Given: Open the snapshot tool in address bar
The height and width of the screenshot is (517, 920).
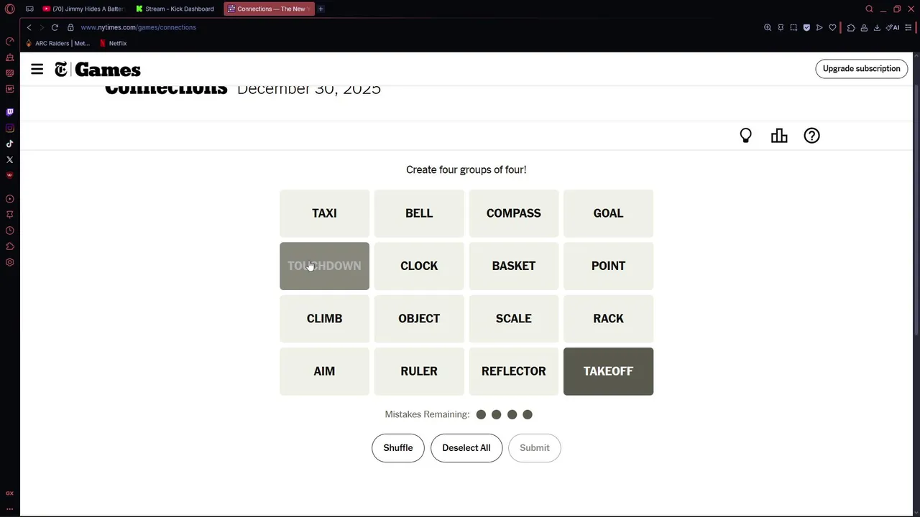Looking at the screenshot, I should tap(793, 27).
